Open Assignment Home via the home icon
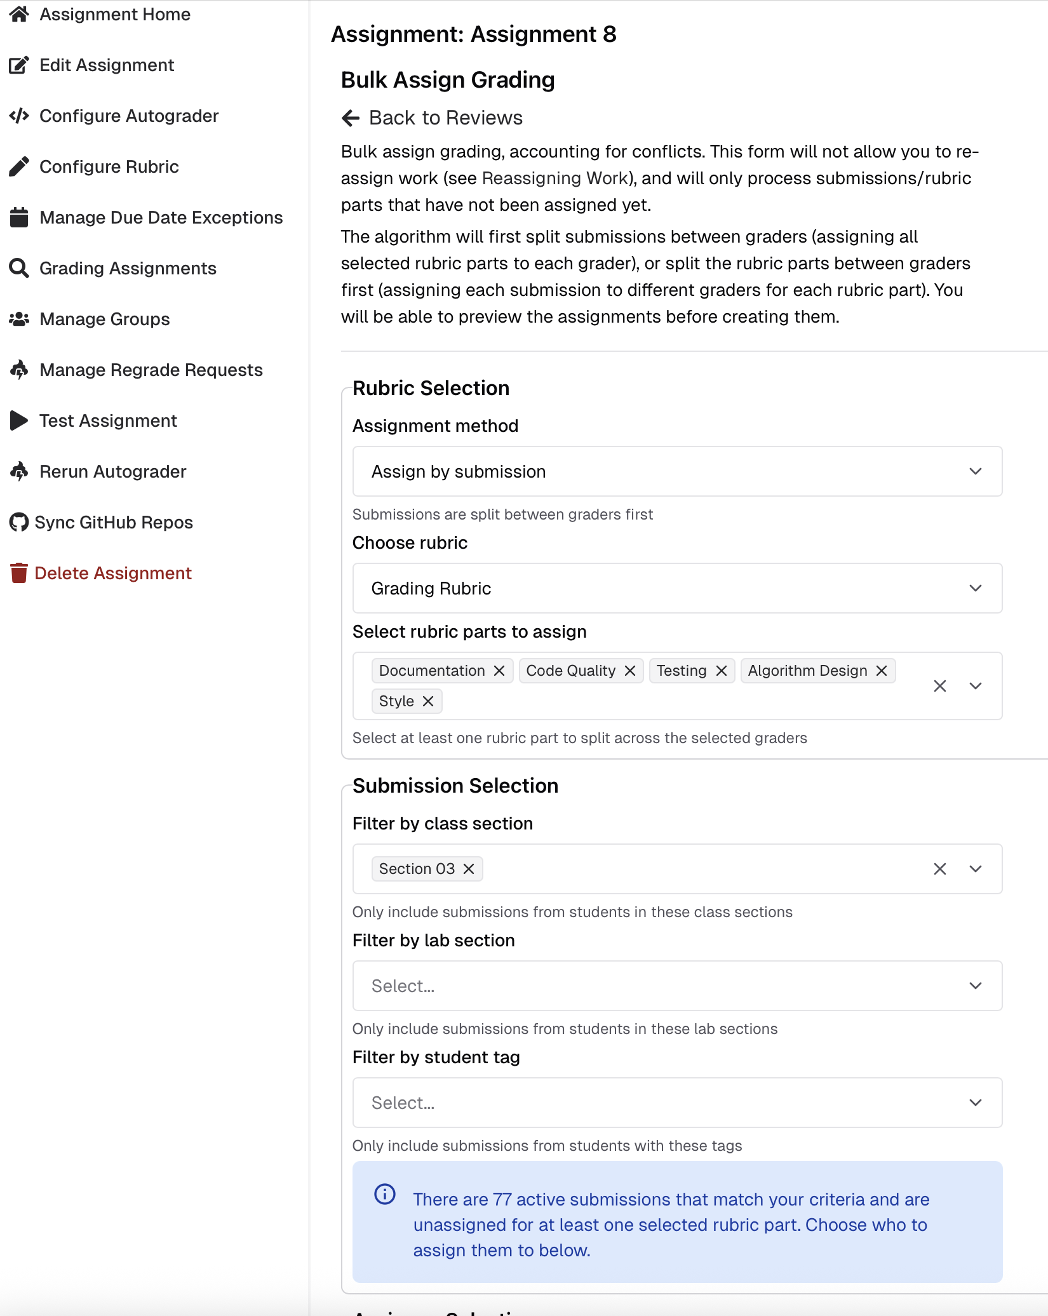The height and width of the screenshot is (1316, 1048). 19,14
